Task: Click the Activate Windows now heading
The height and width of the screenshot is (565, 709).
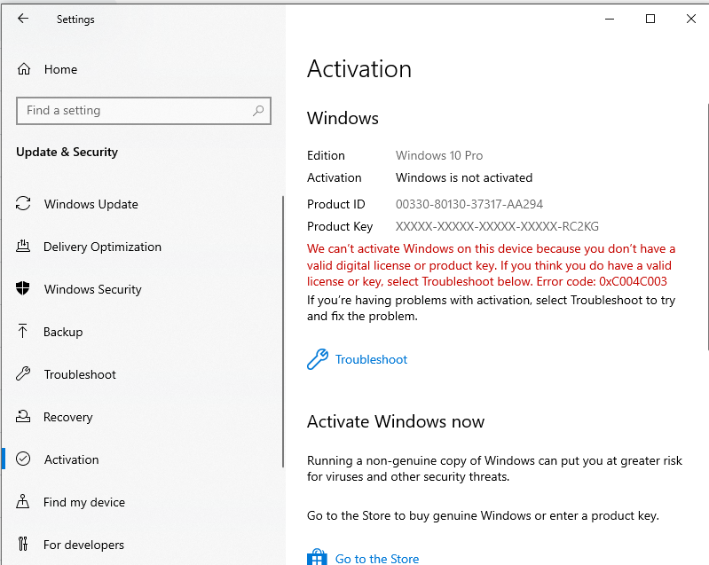Action: tap(396, 421)
